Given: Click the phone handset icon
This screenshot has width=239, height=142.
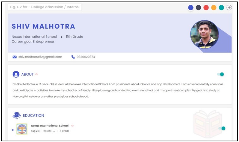Looking at the screenshot, I should (73, 57).
